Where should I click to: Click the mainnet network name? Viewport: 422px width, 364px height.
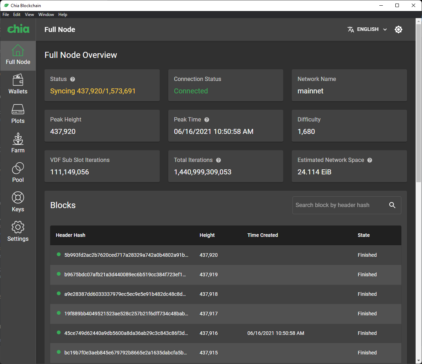coord(310,91)
